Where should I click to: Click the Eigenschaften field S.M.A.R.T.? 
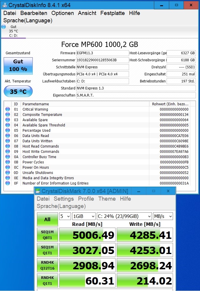click(136, 95)
